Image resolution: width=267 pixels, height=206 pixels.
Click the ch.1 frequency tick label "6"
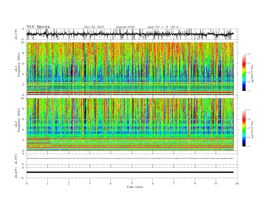(24, 64)
